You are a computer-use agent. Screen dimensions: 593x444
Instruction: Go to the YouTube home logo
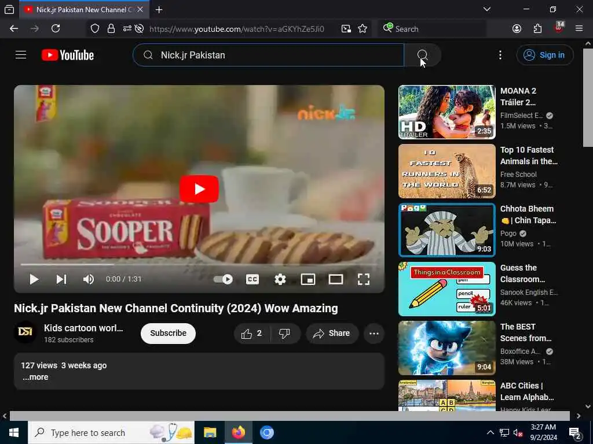tap(68, 55)
